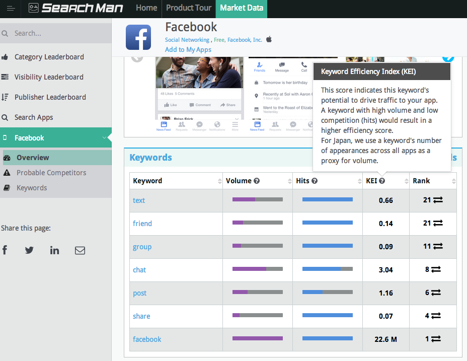Open the 'share' keyword link
Image resolution: width=467 pixels, height=361 pixels.
pyautogui.click(x=141, y=316)
